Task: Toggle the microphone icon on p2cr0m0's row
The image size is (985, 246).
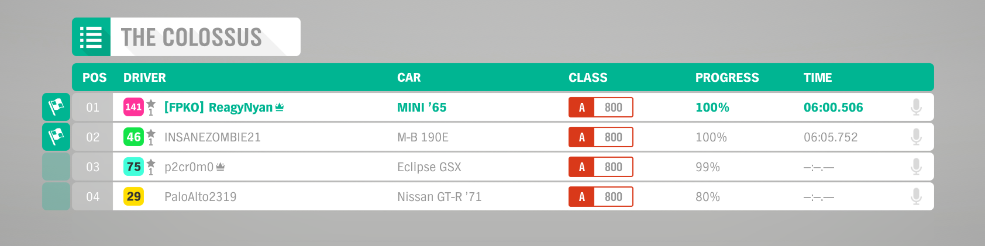Action: (x=916, y=167)
